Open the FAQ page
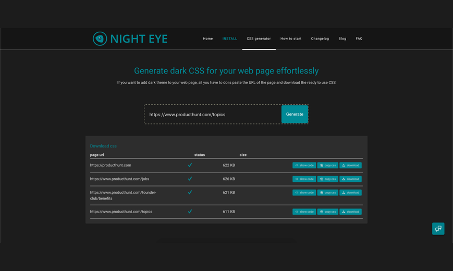 pos(359,39)
